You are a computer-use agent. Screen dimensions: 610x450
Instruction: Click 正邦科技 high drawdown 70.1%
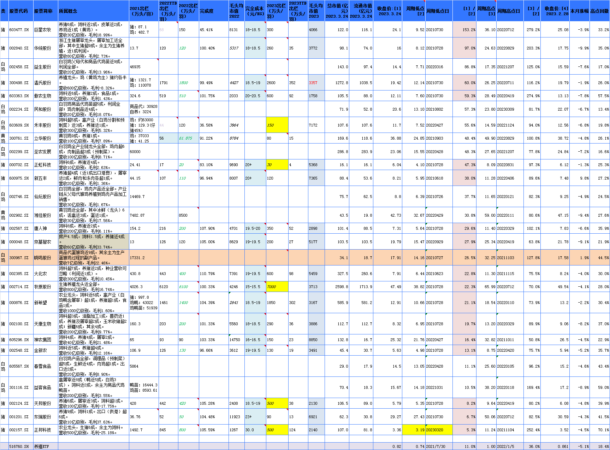tap(600, 430)
